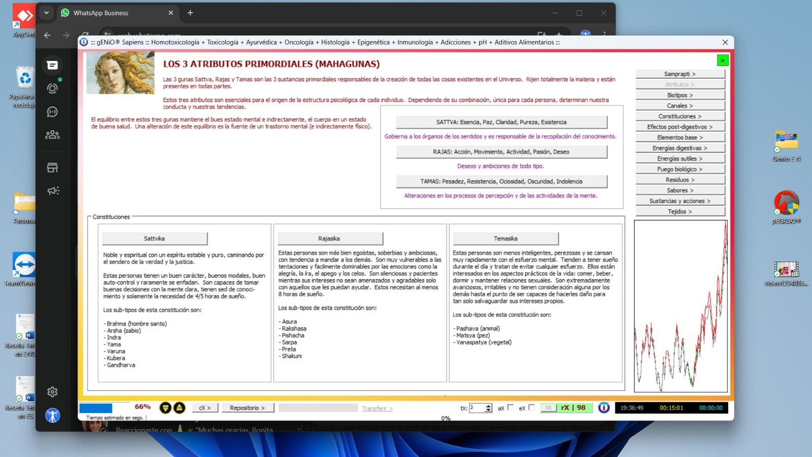Screen dimensions: 812x457
Task: Click the gENiO title bar app icon
Action: (x=84, y=42)
